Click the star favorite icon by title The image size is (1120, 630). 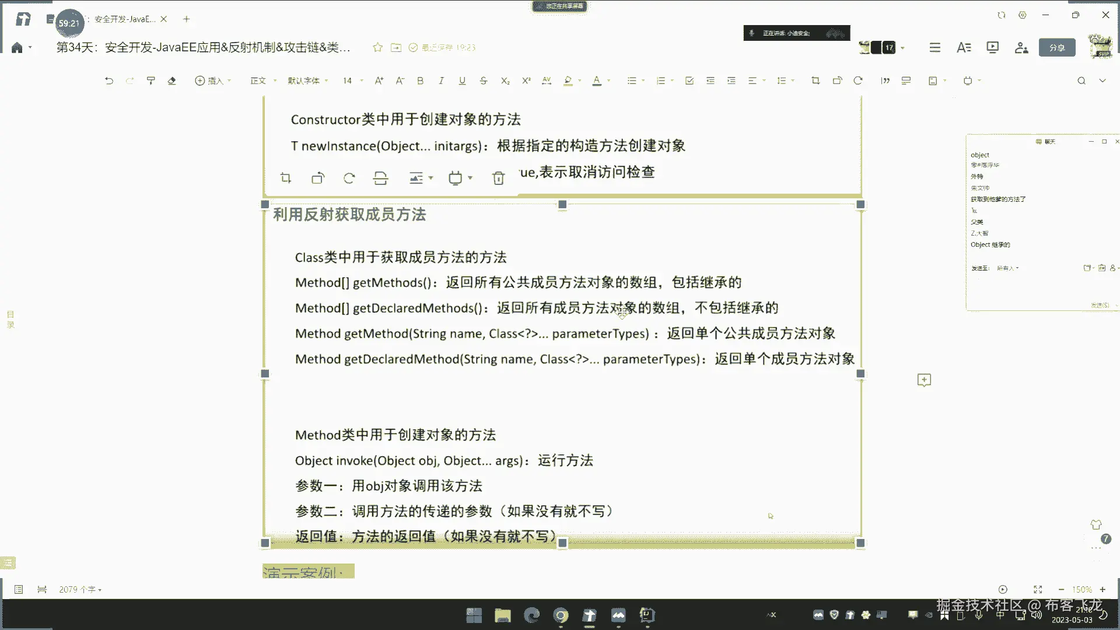coord(377,47)
